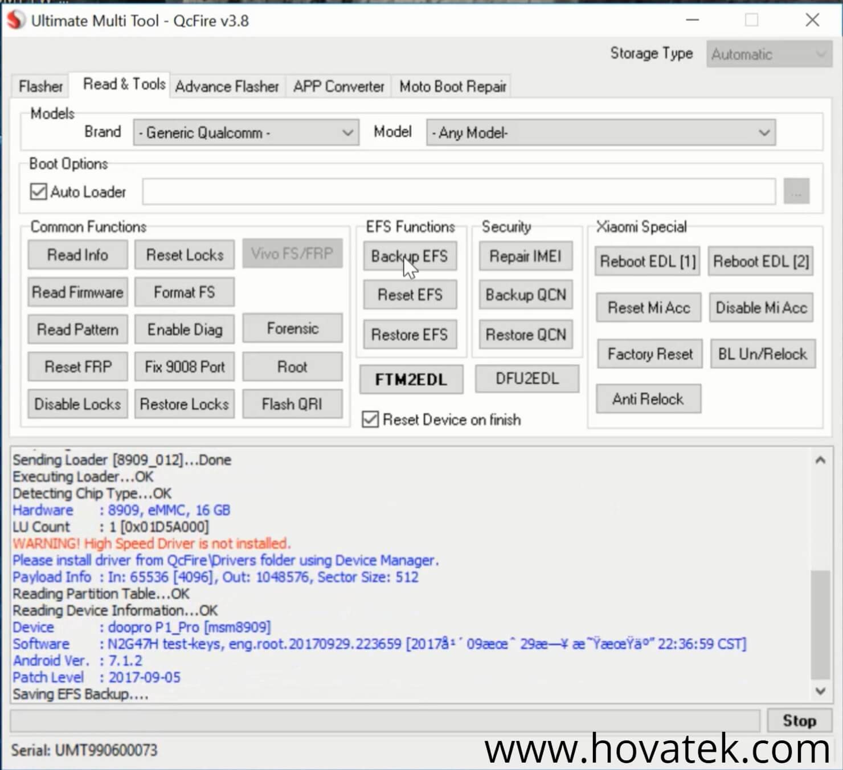Click the Repair IMEI button
The height and width of the screenshot is (770, 843).
(526, 256)
